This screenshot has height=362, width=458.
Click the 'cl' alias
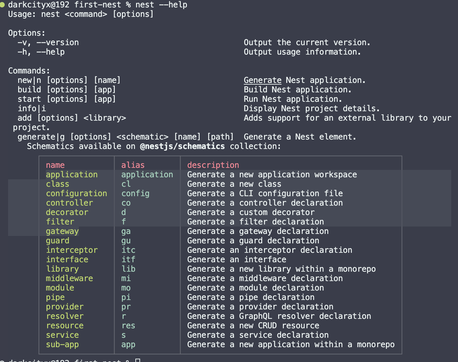point(126,184)
